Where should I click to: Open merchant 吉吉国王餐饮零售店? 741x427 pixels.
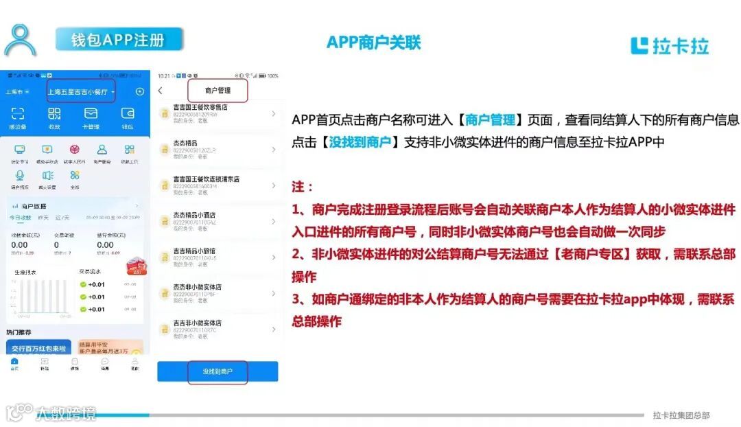(218, 113)
